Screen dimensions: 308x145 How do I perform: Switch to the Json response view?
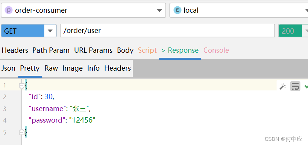8,68
